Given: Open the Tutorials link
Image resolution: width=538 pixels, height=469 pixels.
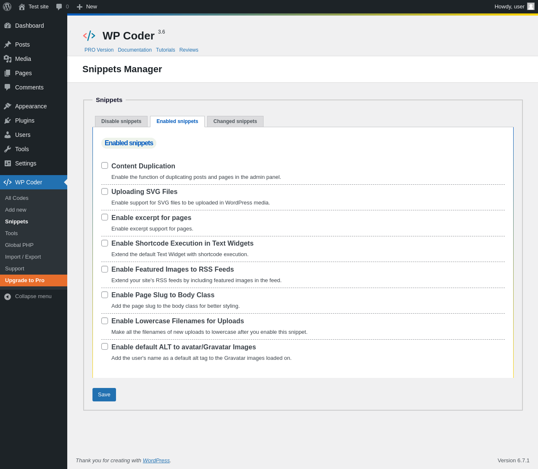Looking at the screenshot, I should (166, 50).
